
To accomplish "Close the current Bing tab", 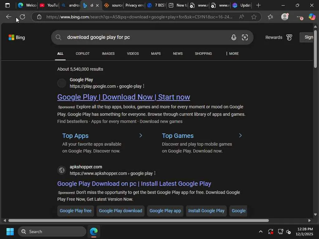I will (x=98, y=6).
